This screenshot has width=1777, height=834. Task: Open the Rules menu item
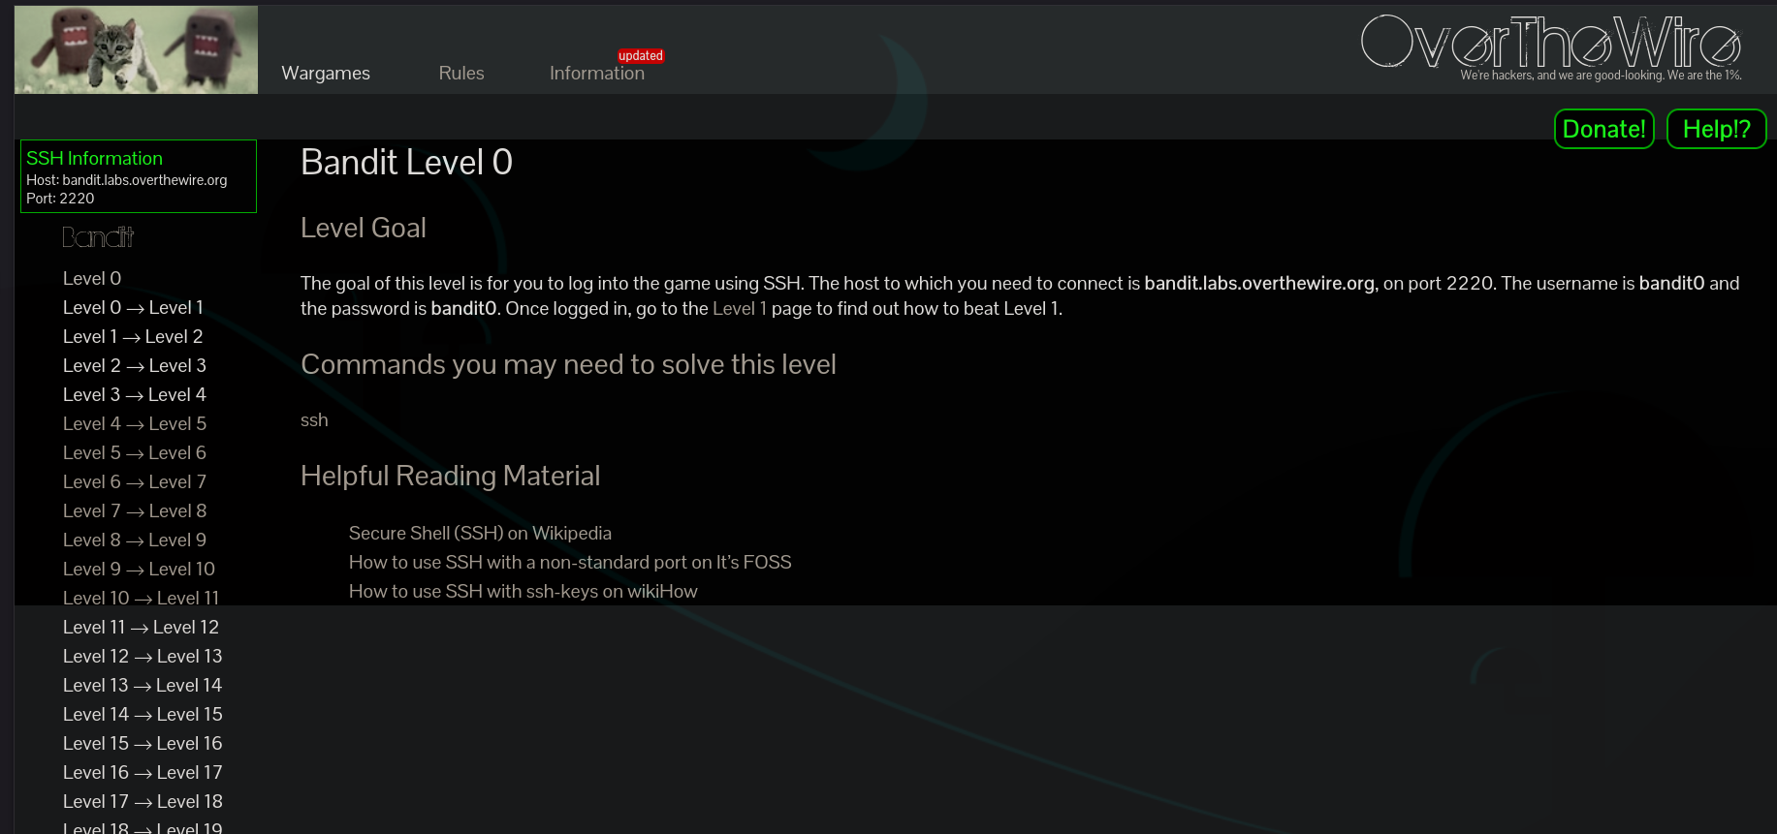click(460, 74)
